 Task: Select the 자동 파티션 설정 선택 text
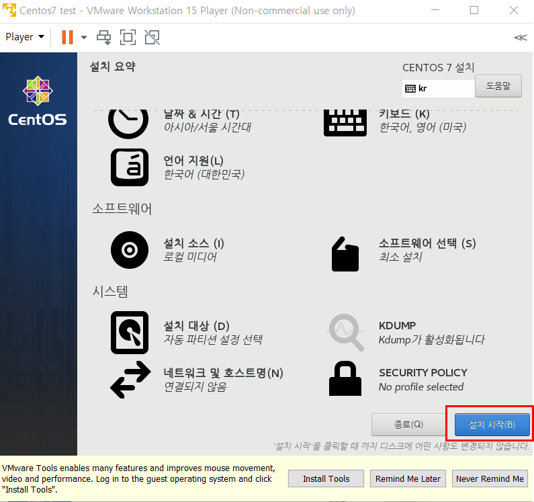pos(213,339)
